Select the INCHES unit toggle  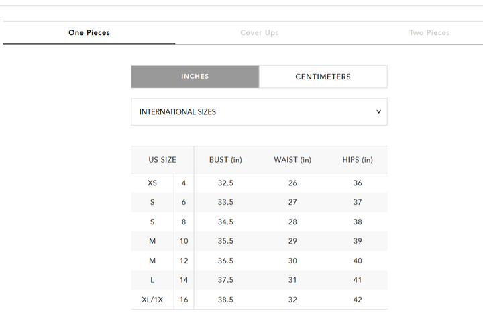click(x=195, y=77)
